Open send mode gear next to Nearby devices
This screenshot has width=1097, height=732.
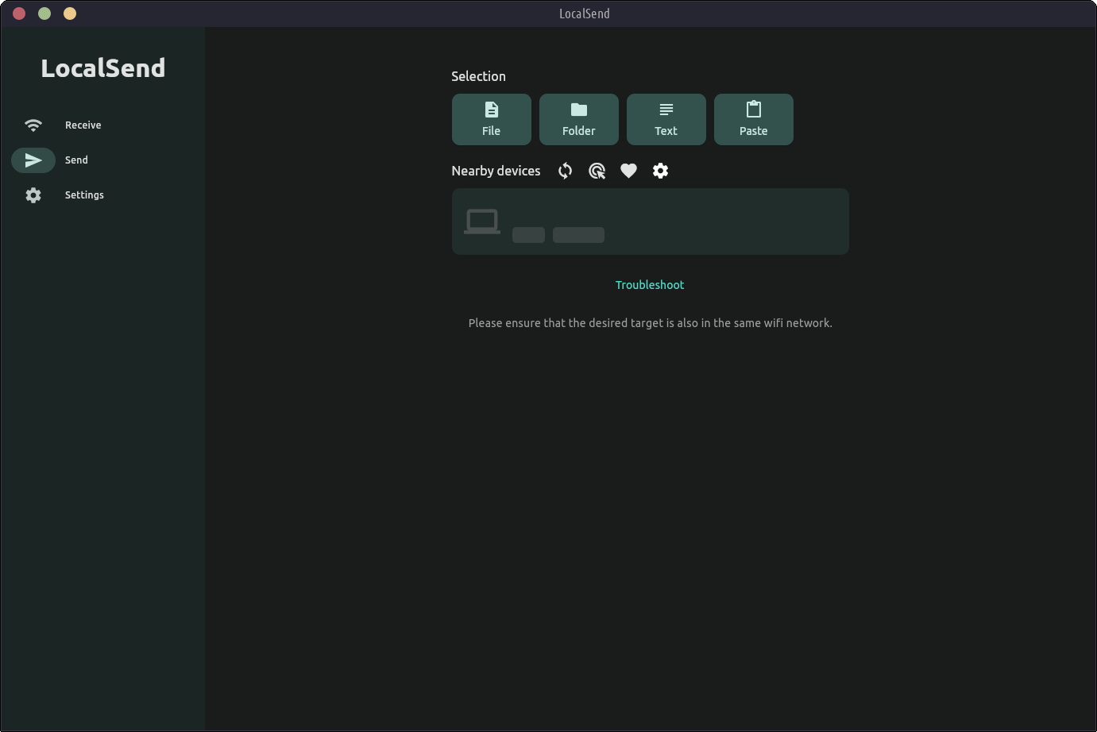pyautogui.click(x=660, y=171)
